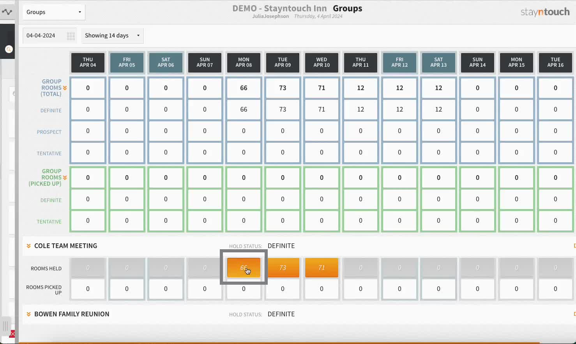Viewport: 576px width, 344px height.
Task: Click Total Definite 66 for Apr 08
Action: coord(244,110)
